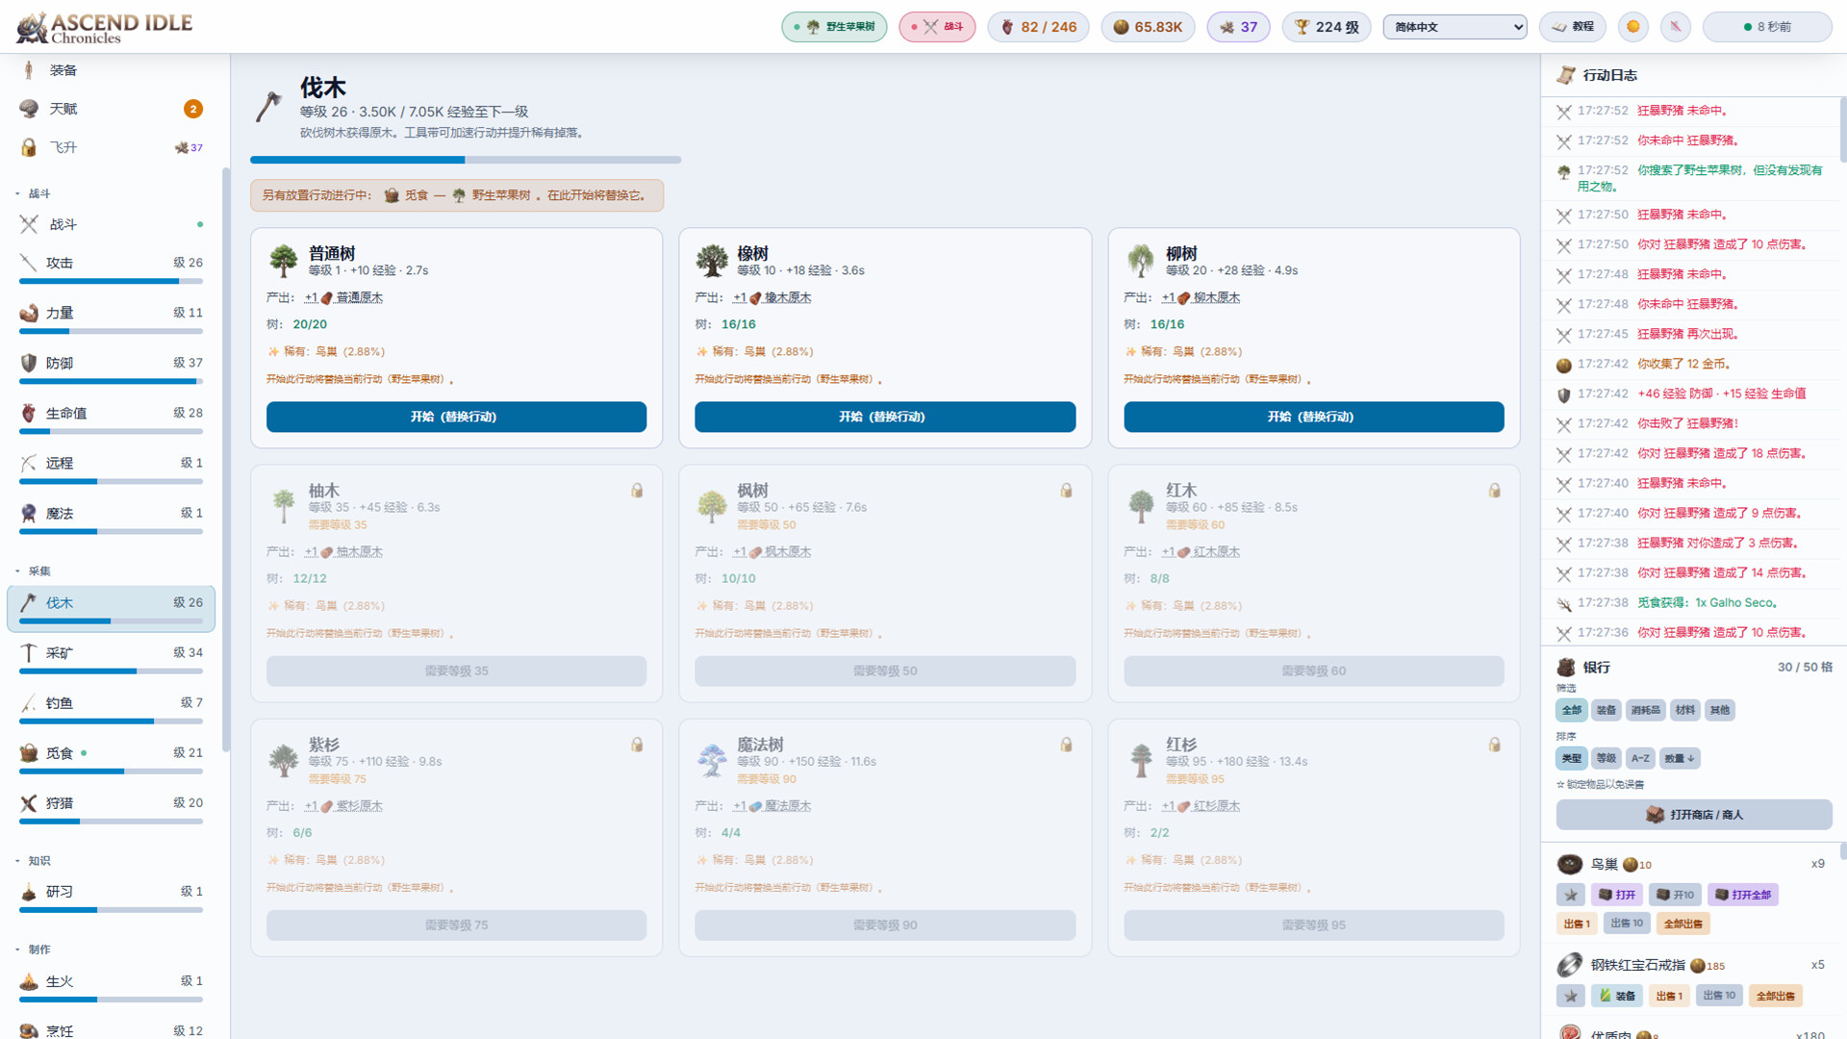
Task: Select the 全部 bank filter chip
Action: tap(1572, 710)
